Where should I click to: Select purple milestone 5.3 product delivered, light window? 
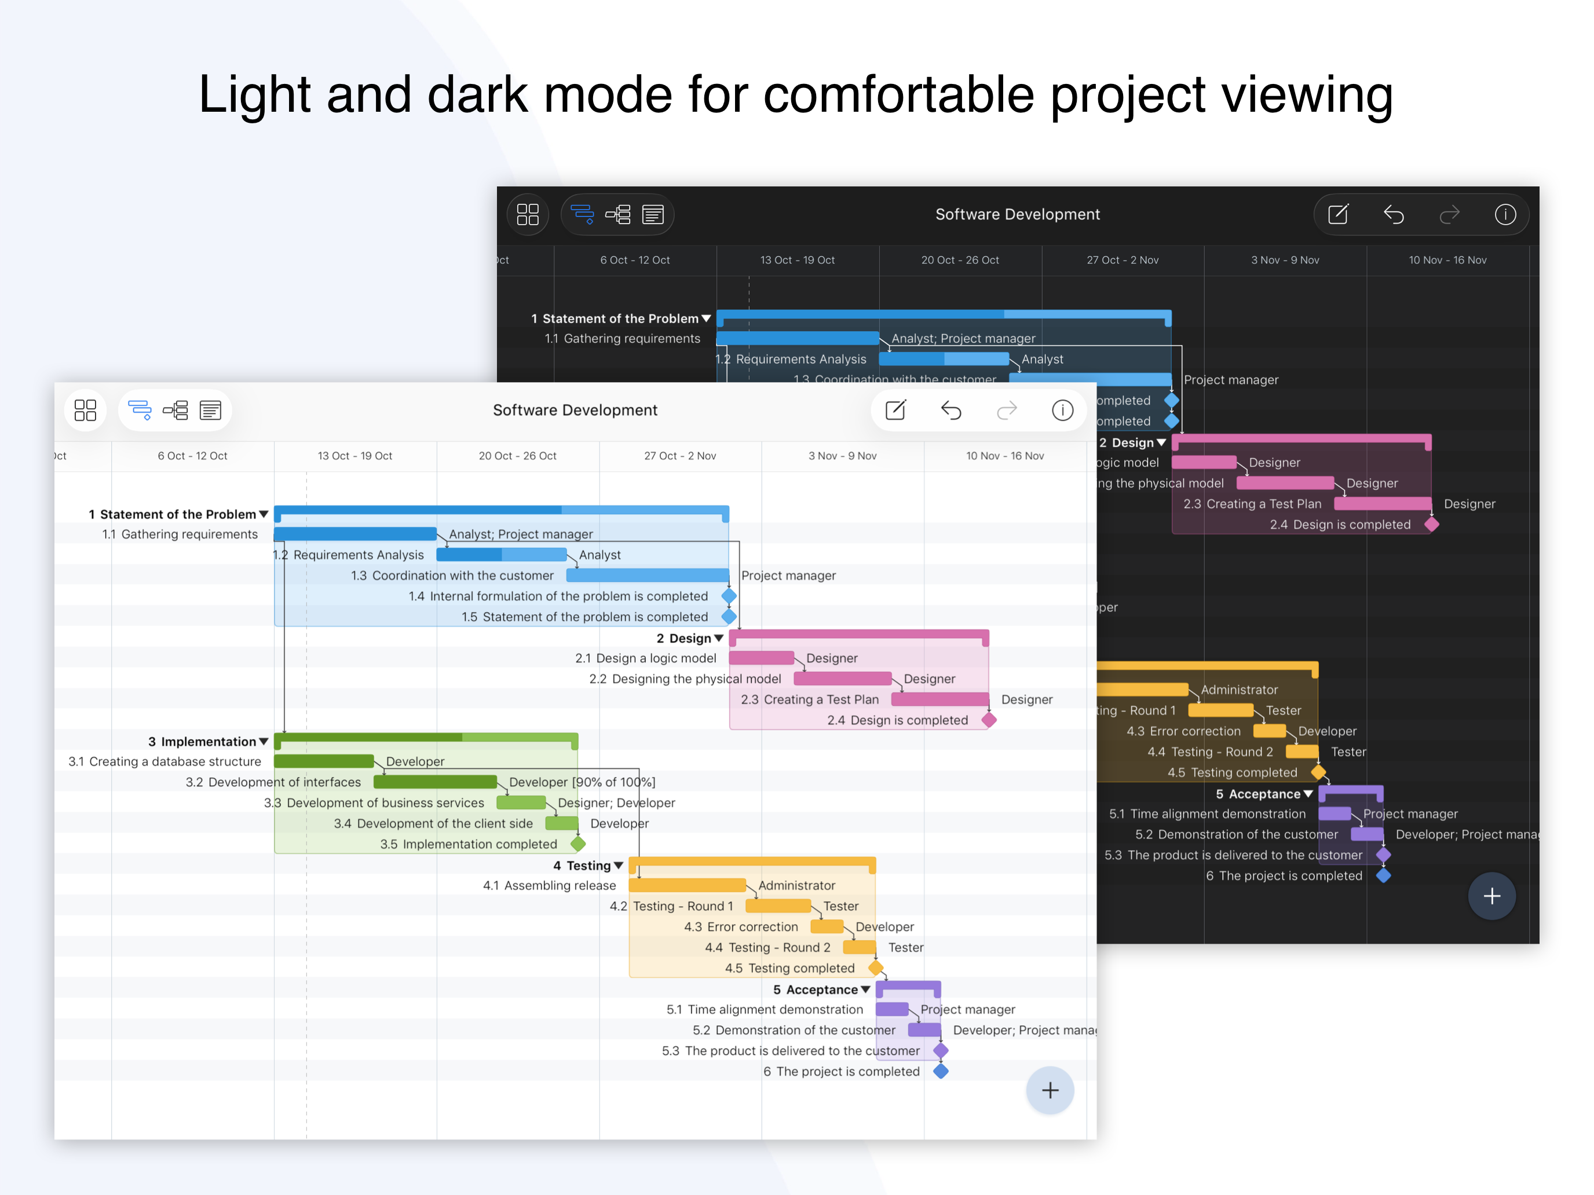pyautogui.click(x=941, y=1051)
